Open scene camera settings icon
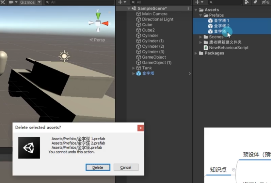The image size is (271, 183). (11, 2)
